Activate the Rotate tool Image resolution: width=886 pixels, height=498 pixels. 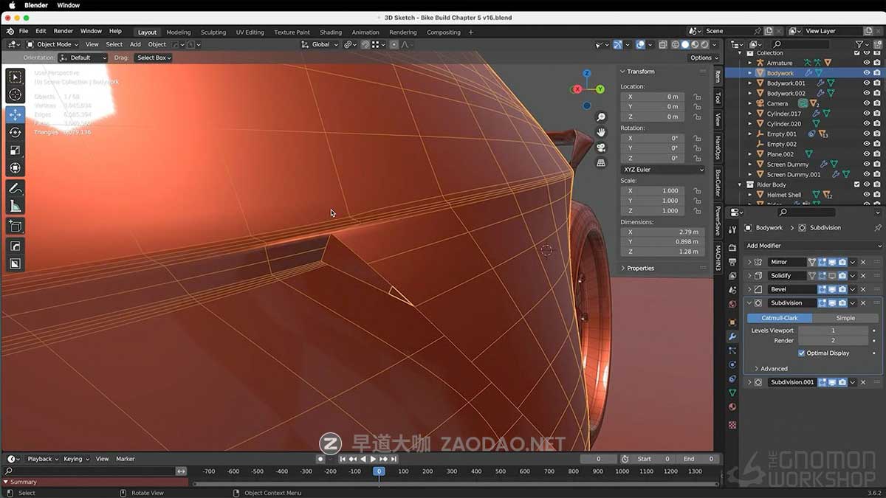tap(16, 131)
